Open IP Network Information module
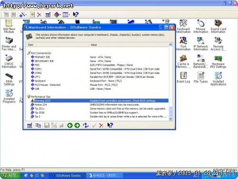The height and width of the screenshot is (179, 238). pos(201,44)
